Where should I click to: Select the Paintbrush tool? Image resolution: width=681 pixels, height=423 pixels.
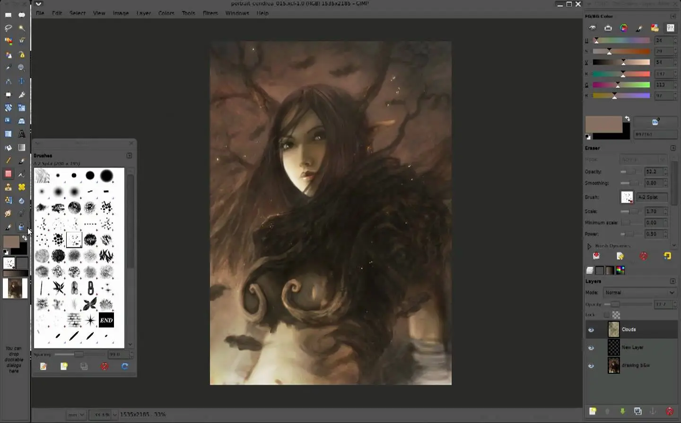point(21,161)
